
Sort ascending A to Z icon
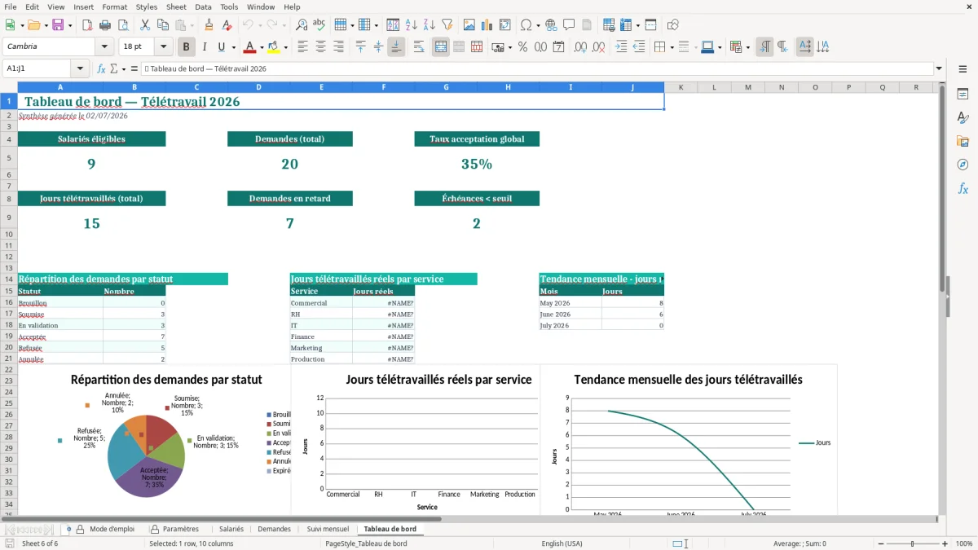[x=411, y=25]
